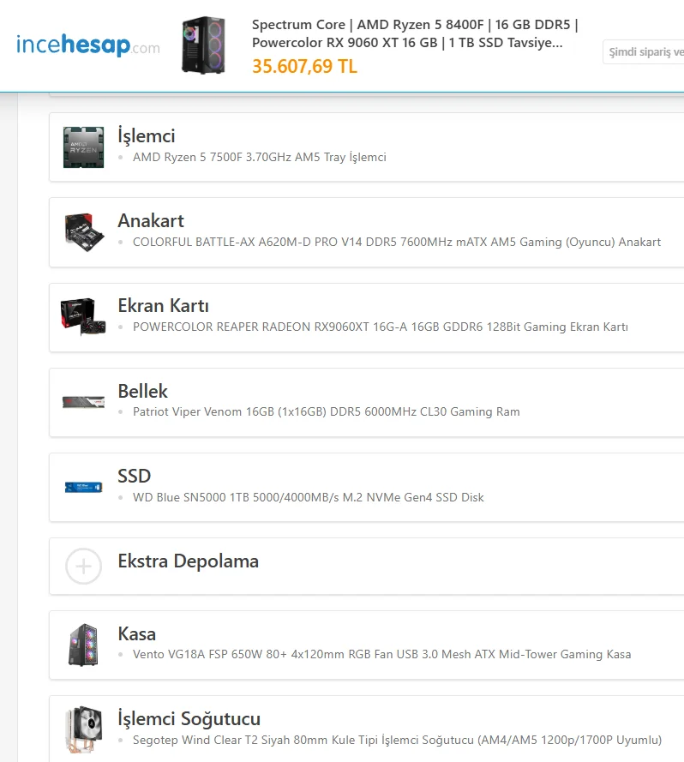Viewport: 684px width, 762px height.
Task: Click the Şimdi sipariş ver button
Action: 645,51
